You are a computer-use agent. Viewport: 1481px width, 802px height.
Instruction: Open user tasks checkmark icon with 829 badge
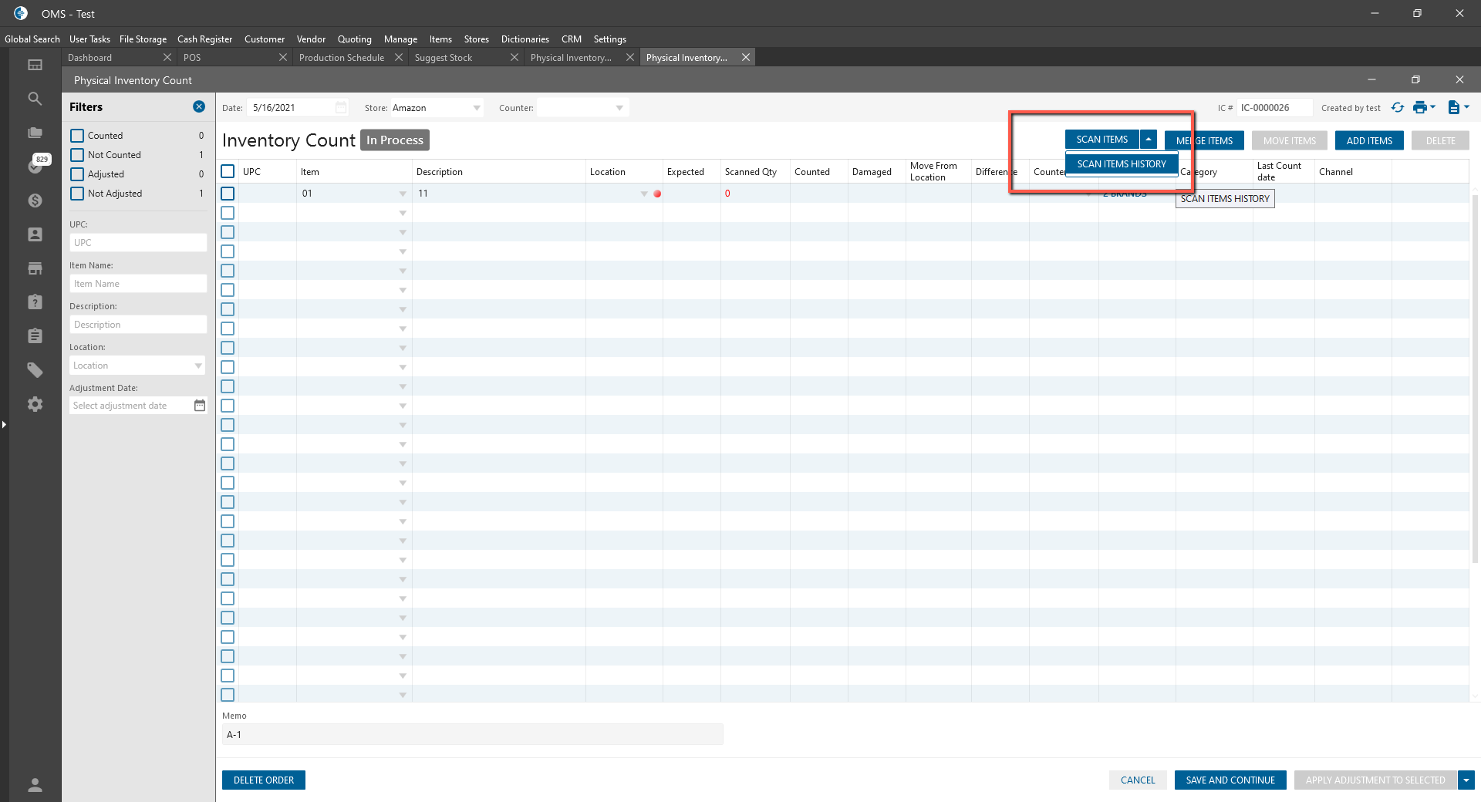36,164
